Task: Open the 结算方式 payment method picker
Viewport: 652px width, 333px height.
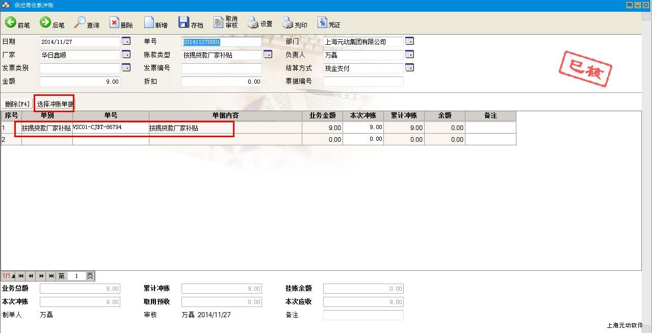Action: point(409,68)
